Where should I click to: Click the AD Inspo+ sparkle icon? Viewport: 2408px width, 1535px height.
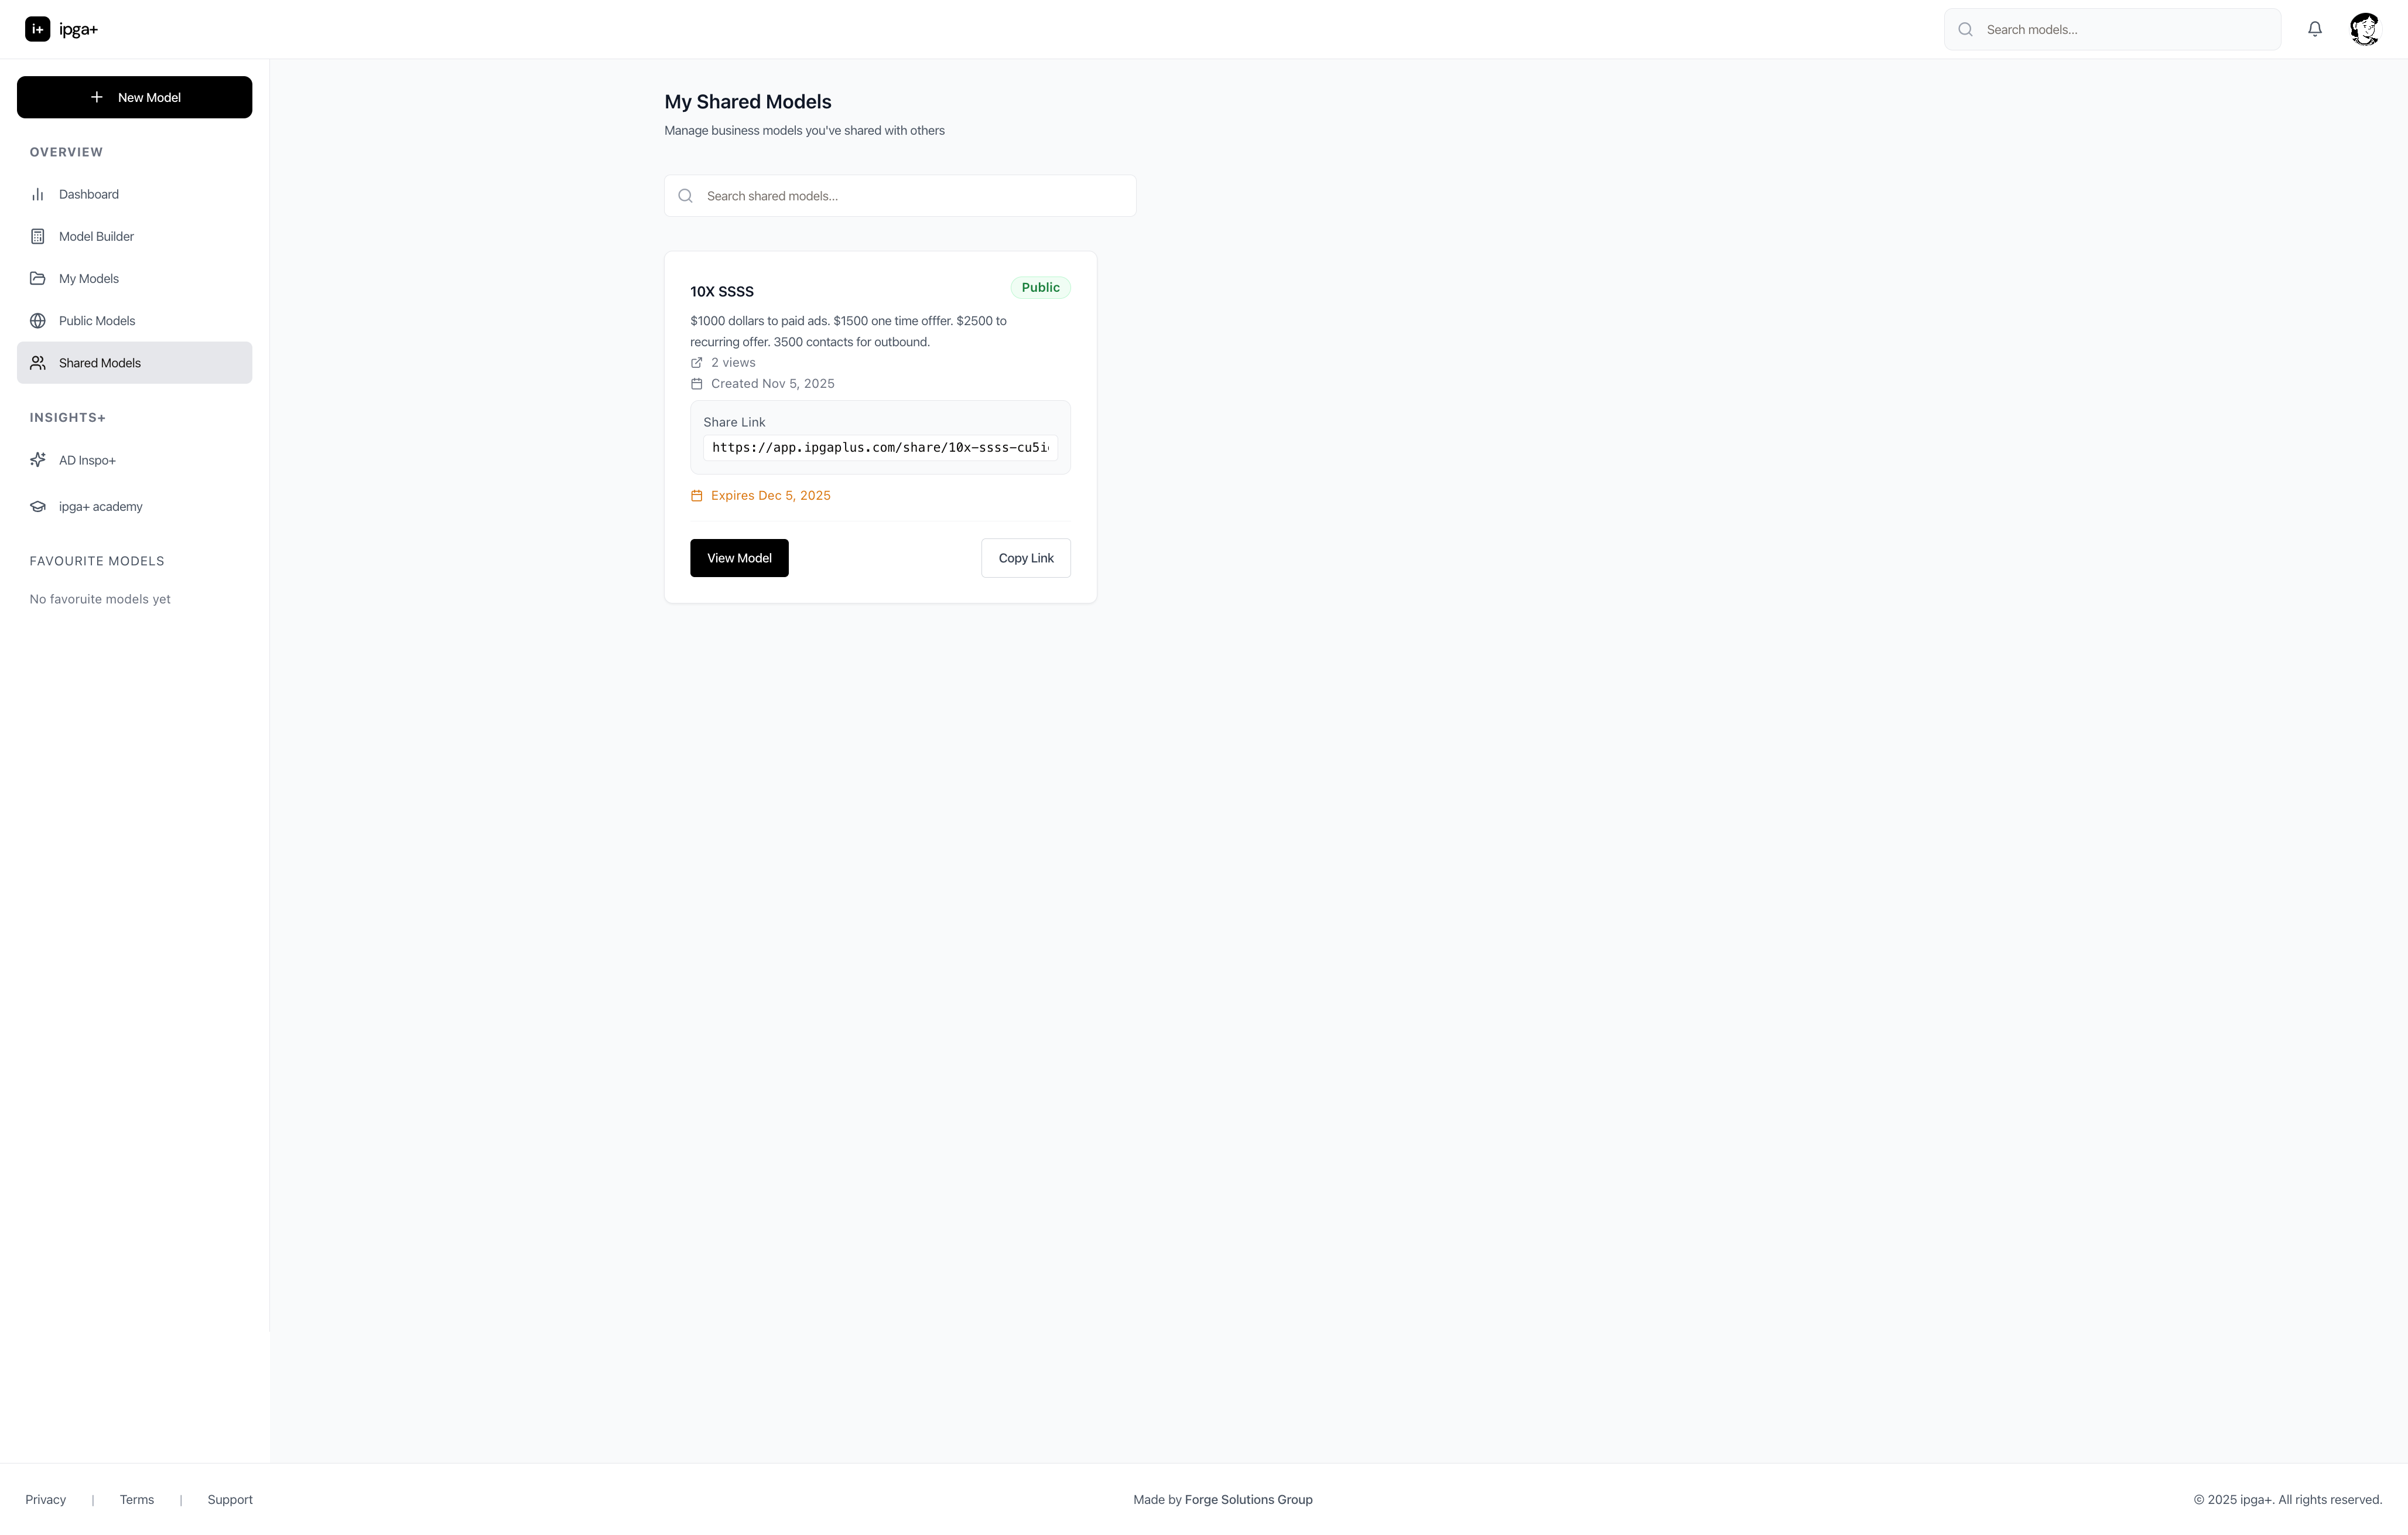[x=38, y=460]
